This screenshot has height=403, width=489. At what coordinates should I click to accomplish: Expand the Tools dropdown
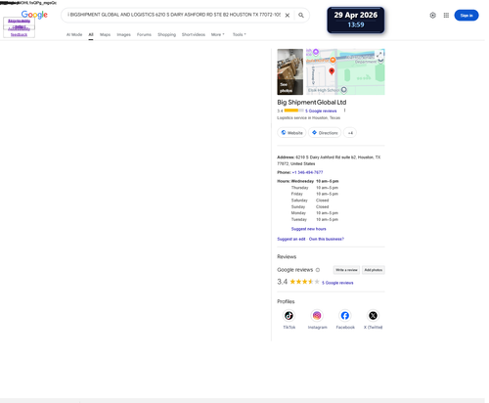240,34
